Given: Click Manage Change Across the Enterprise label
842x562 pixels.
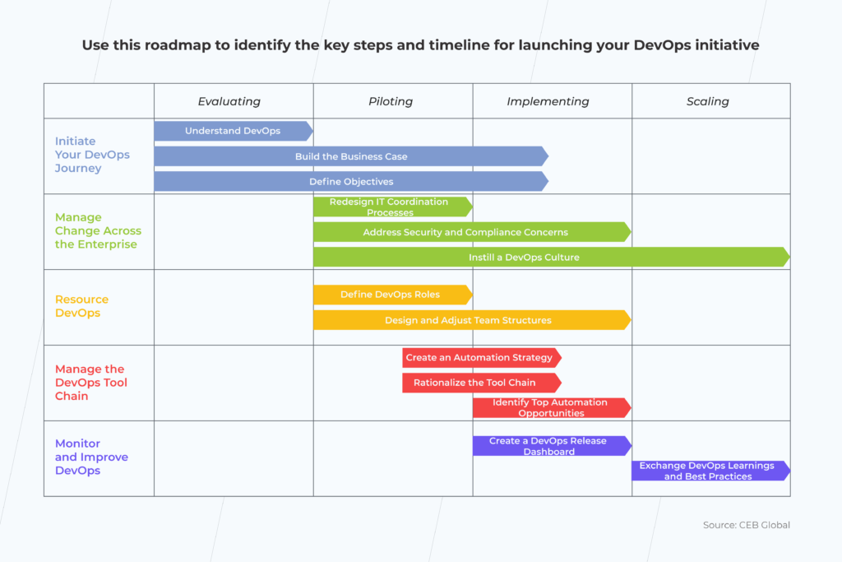Looking at the screenshot, I should coord(99,230).
